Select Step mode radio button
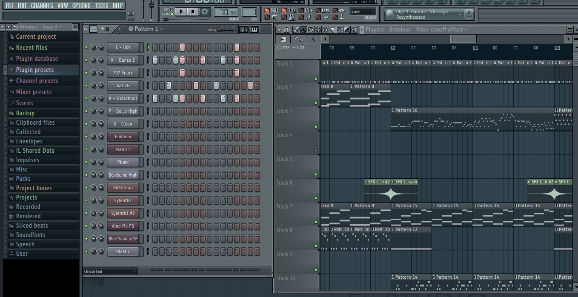The image size is (578, 297). [279, 48]
